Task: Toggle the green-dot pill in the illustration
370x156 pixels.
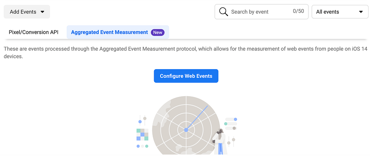Action: [230, 124]
